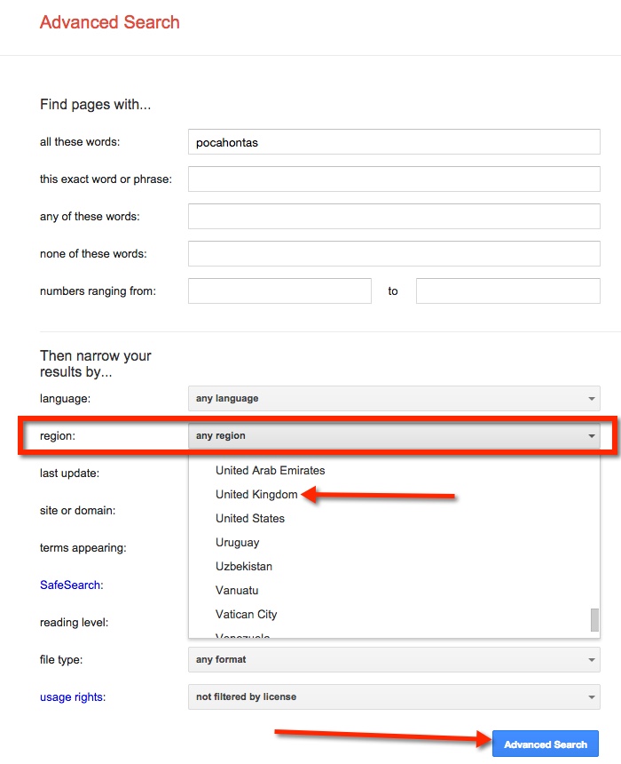Collapse the 'any region' dropdown
This screenshot has height=764, width=621.
coord(394,436)
